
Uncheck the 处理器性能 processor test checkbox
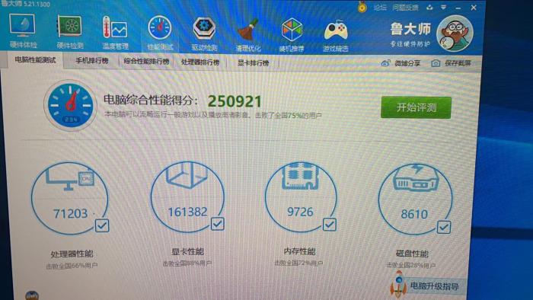102,225
